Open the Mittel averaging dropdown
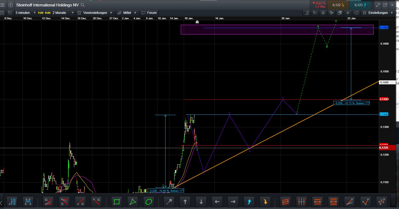Viewport: 399px width, 209px height. [127, 13]
